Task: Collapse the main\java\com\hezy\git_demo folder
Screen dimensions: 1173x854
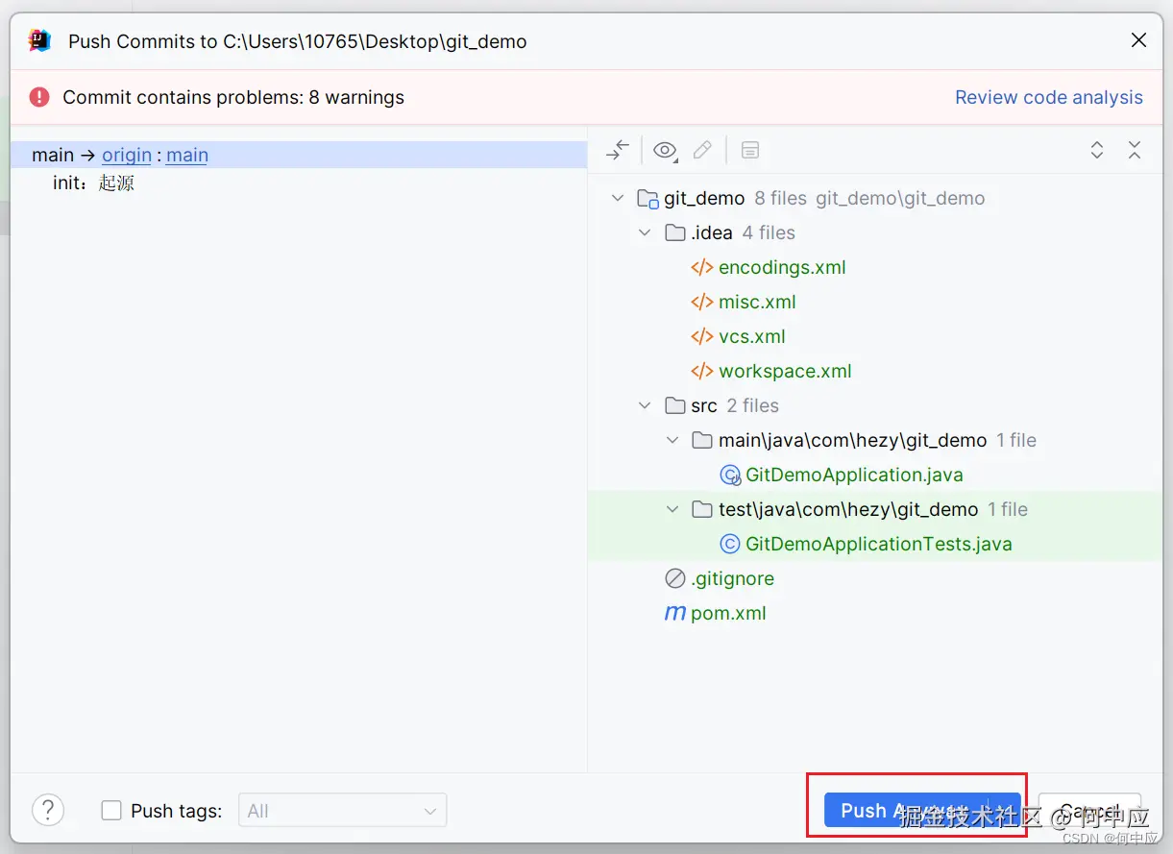Action: click(x=672, y=440)
